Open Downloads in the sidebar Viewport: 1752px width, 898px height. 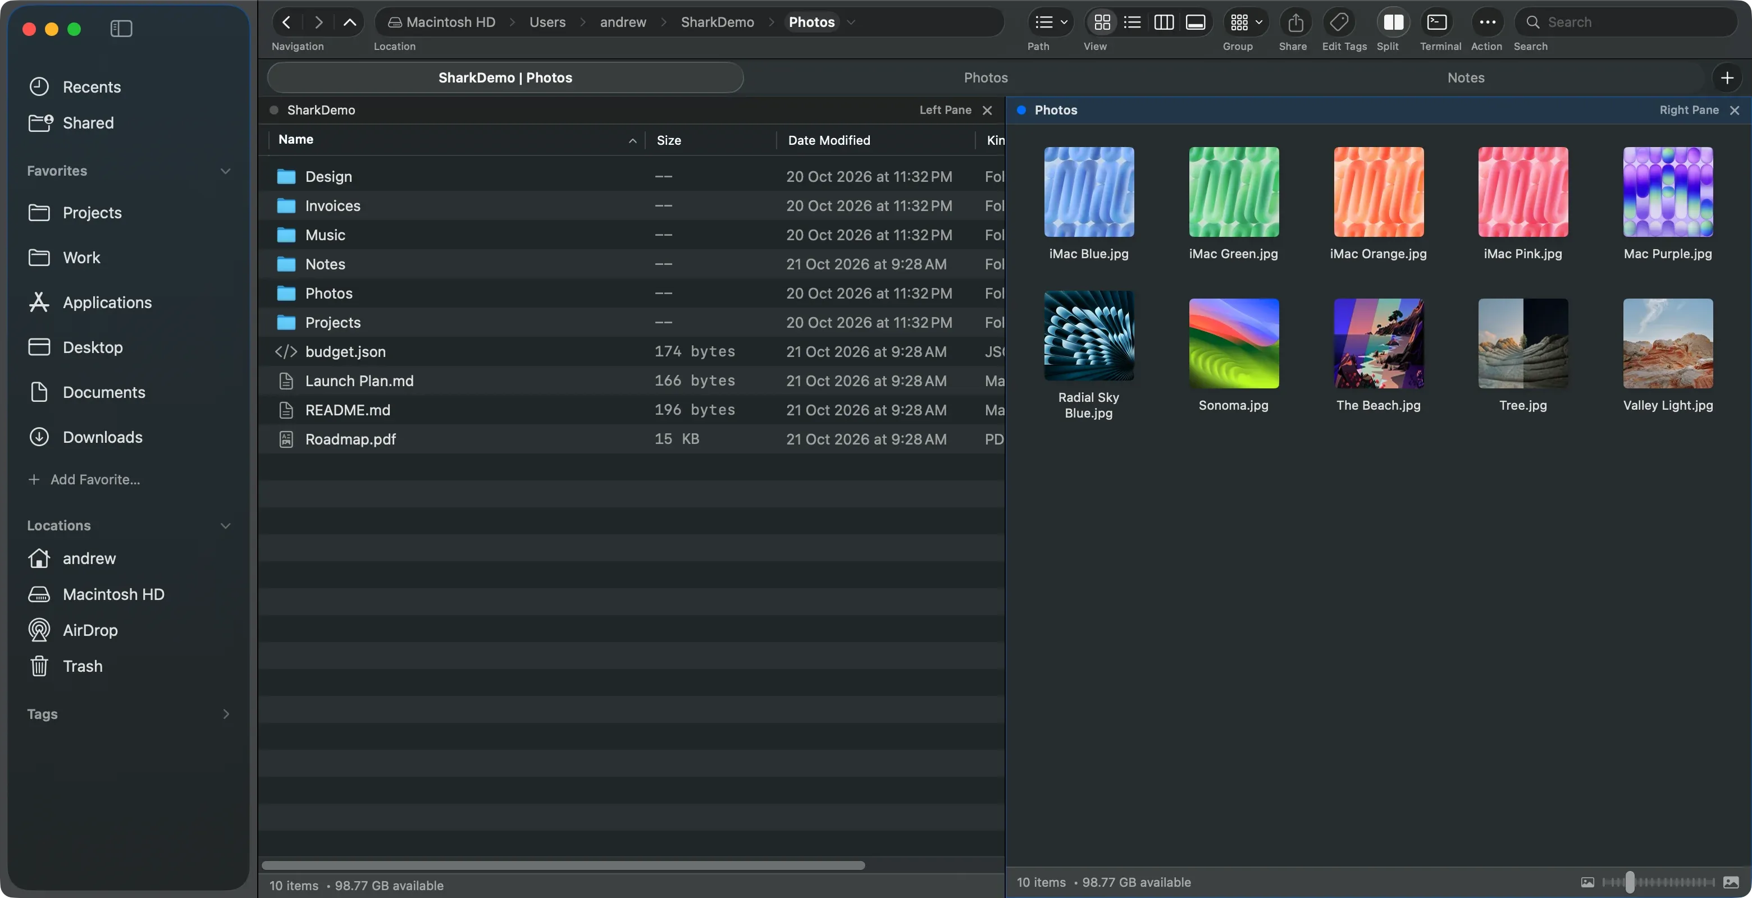coord(129,437)
